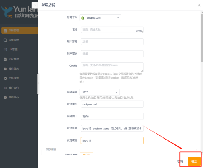Click the 取消 cancel button
Image resolution: width=203 pixels, height=168 pixels.
tap(180, 161)
